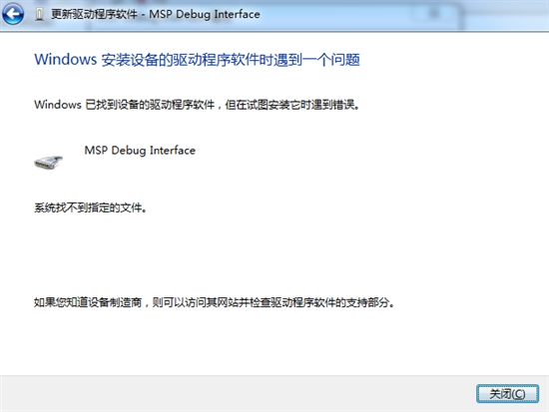The image size is (549, 412).
Task: Click the MSP Debug Interface hardware icon
Action: coord(48,163)
